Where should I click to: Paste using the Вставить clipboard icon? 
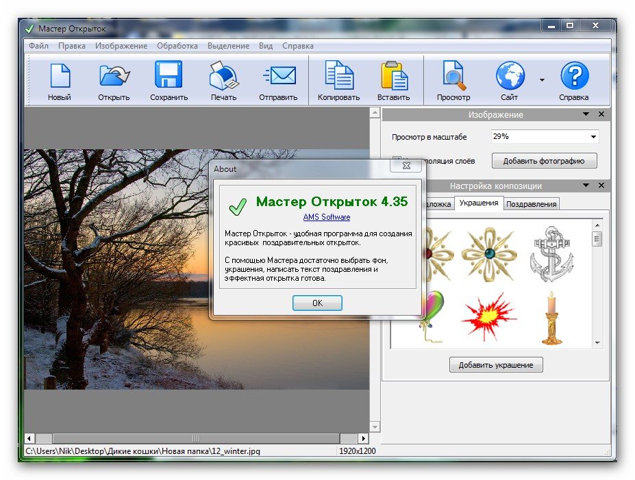pyautogui.click(x=394, y=76)
